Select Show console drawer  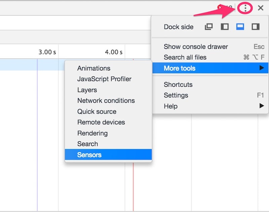[210, 47]
